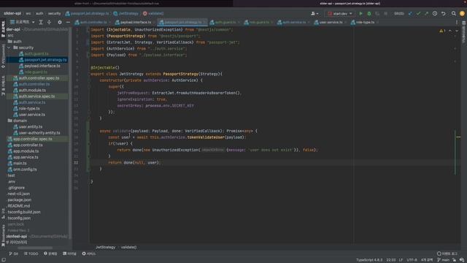Open the Git history clock icon

(x=435, y=13)
